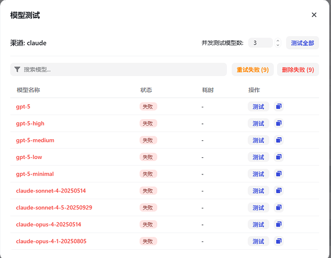Click the 搜索模型 search box
The width and height of the screenshot is (331, 258).
[118, 69]
